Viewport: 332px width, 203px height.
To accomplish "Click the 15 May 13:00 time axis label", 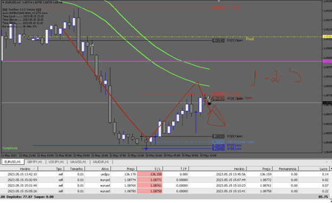I will 208,155.
